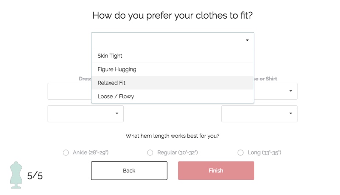Select the Relaxed Fit option
The height and width of the screenshot is (195, 340).
tap(111, 83)
